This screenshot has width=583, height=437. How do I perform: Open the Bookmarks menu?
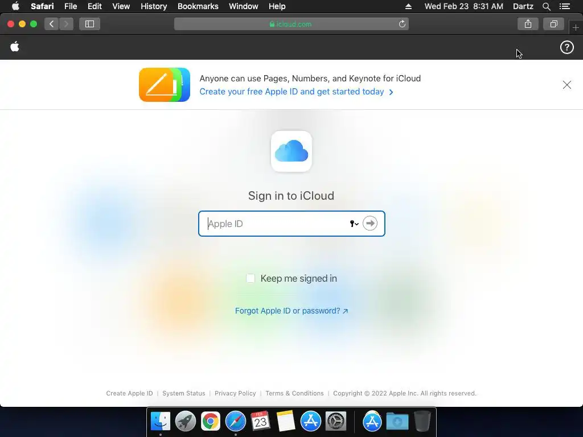click(198, 6)
